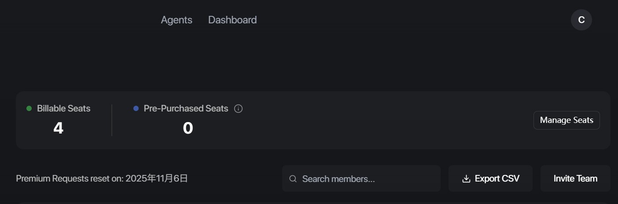Image resolution: width=618 pixels, height=204 pixels.
Task: Select the Billable Seats label
Action: coord(64,108)
